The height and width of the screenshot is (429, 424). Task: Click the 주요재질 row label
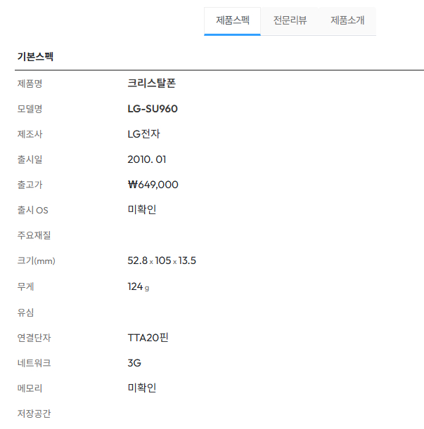[x=34, y=235]
